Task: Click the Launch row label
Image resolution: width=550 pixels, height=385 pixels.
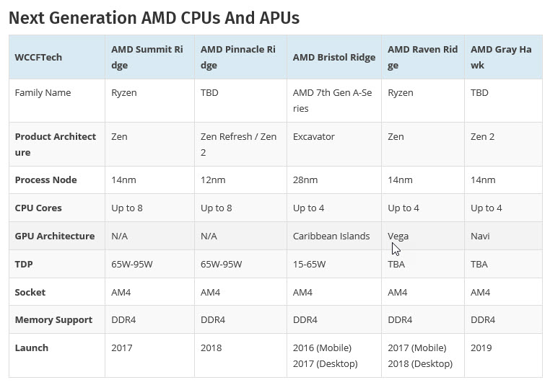Action: click(x=32, y=348)
